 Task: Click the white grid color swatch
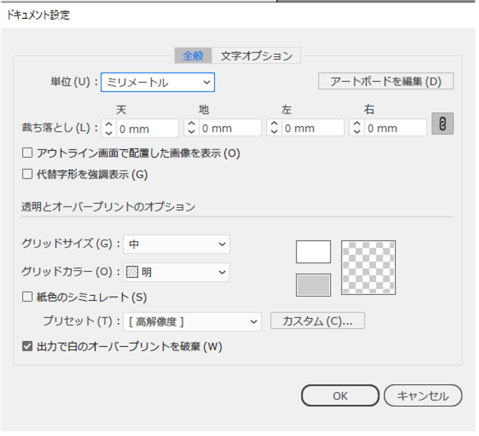[x=313, y=252]
